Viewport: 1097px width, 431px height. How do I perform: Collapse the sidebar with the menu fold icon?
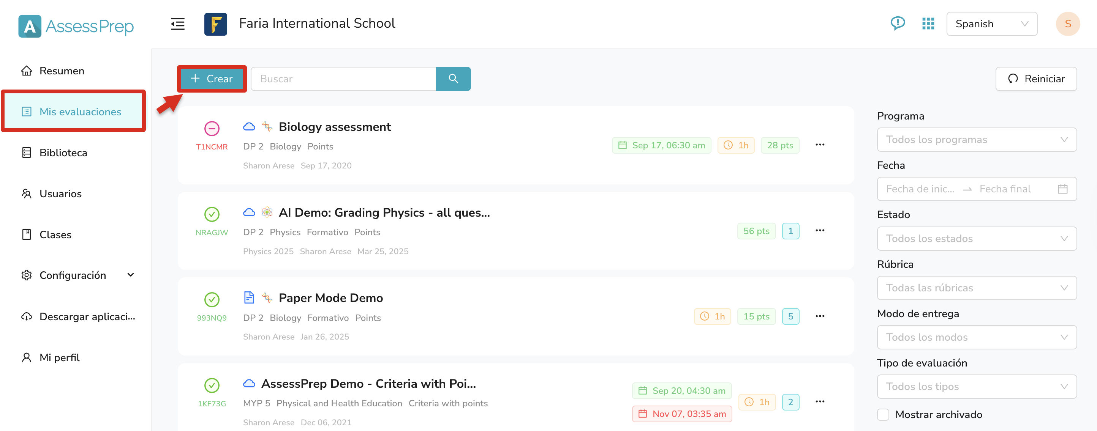point(178,24)
